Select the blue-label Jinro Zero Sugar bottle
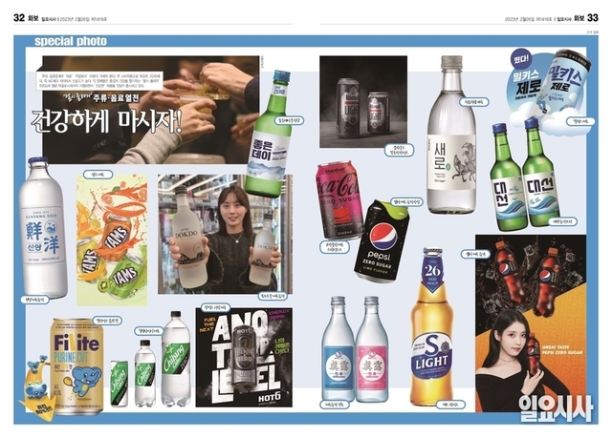Viewport: 612px width, 438px height. coord(338,349)
